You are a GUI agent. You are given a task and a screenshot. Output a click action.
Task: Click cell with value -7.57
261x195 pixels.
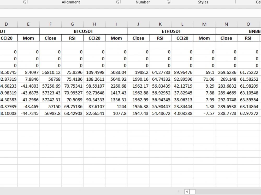click(204, 113)
